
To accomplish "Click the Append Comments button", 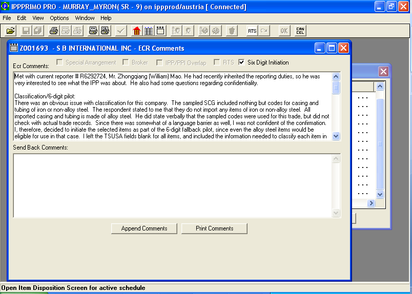I will [144, 228].
